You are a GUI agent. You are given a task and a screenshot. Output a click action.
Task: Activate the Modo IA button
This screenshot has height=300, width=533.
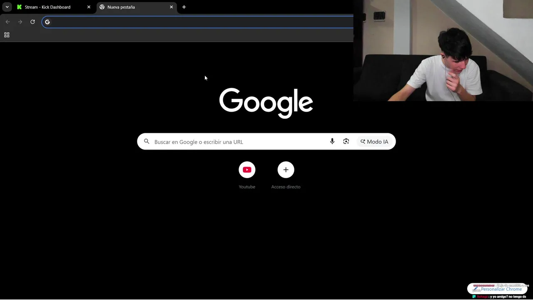(x=374, y=142)
